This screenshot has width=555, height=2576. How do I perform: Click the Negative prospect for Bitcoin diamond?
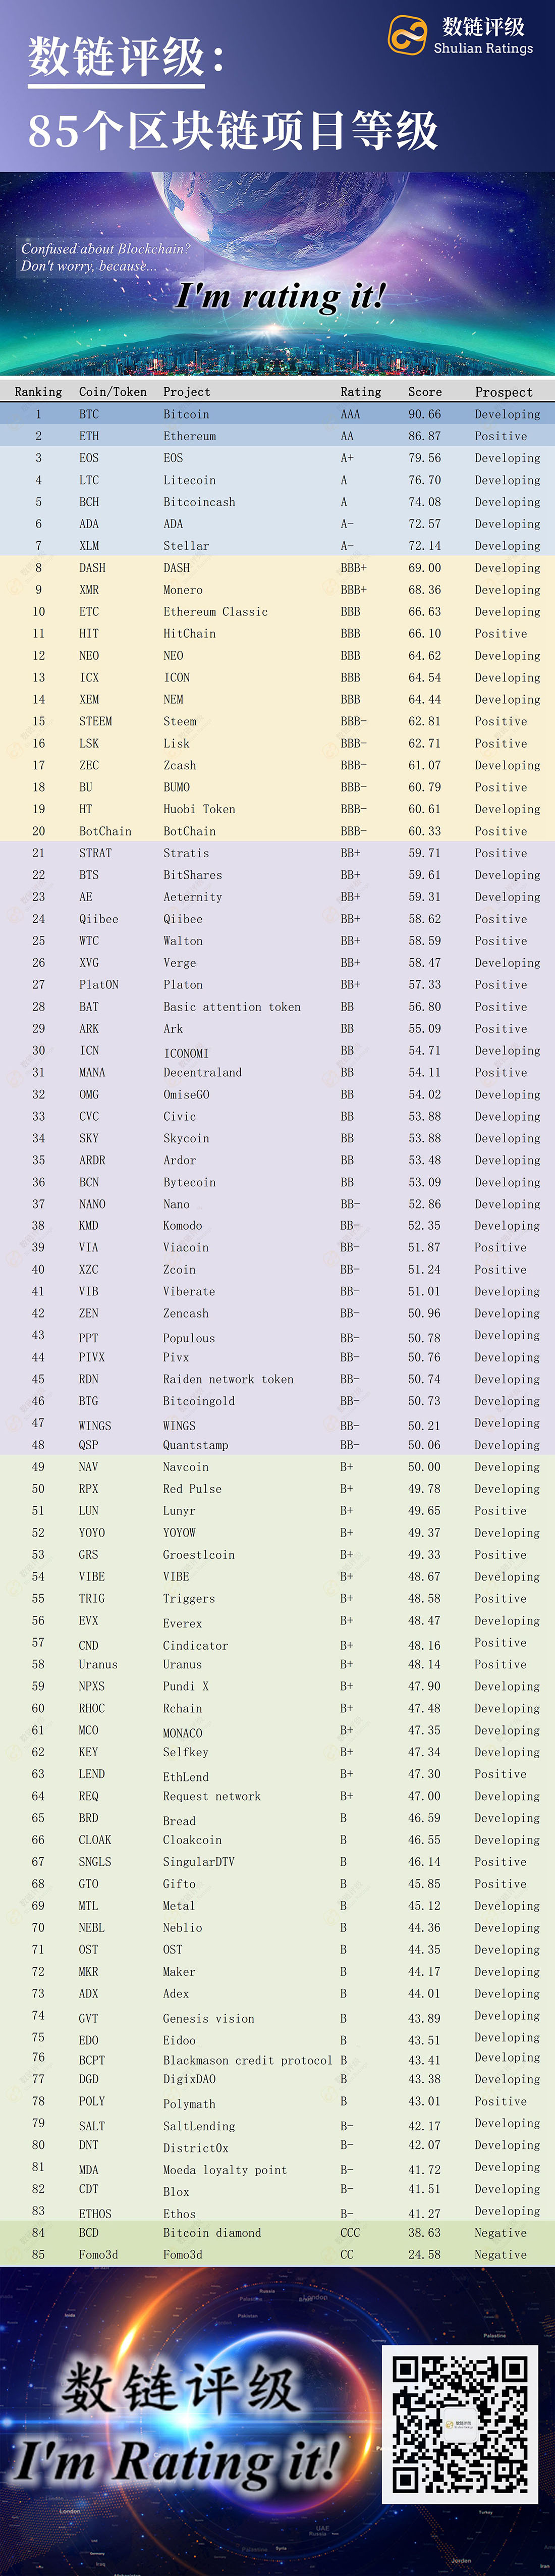tap(500, 2232)
